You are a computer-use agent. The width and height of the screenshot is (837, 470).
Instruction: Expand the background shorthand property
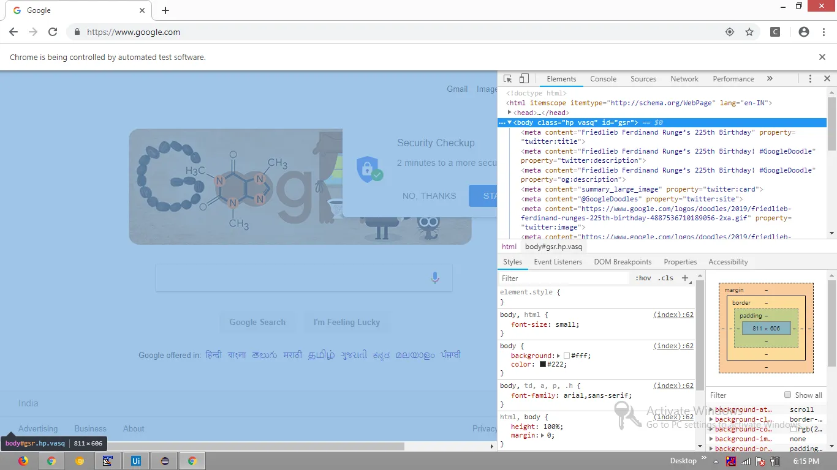[558, 356]
